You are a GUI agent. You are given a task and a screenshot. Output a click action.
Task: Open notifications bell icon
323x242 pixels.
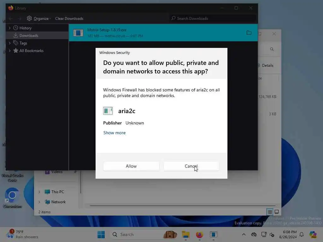tap(302, 234)
